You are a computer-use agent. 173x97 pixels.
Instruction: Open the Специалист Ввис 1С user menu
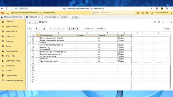(162, 13)
